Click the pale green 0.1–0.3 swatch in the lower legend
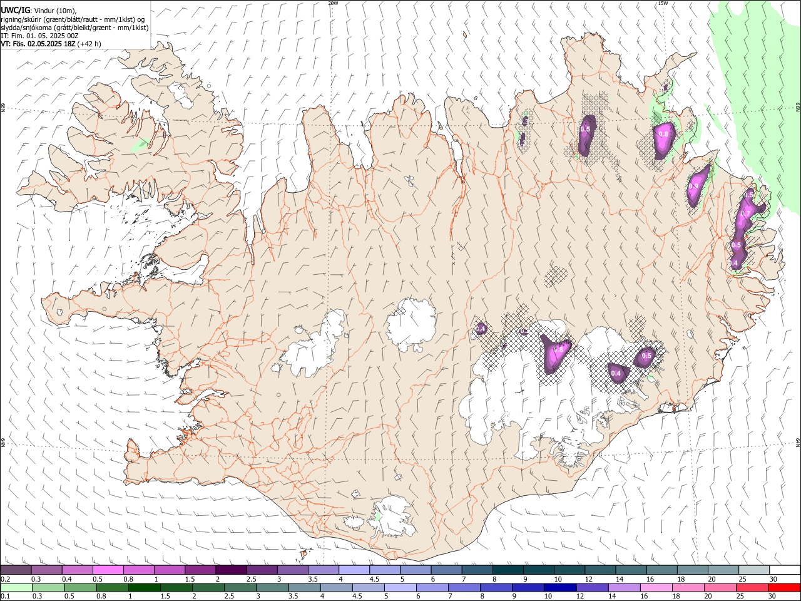This screenshot has width=801, height=601. pyautogui.click(x=16, y=588)
